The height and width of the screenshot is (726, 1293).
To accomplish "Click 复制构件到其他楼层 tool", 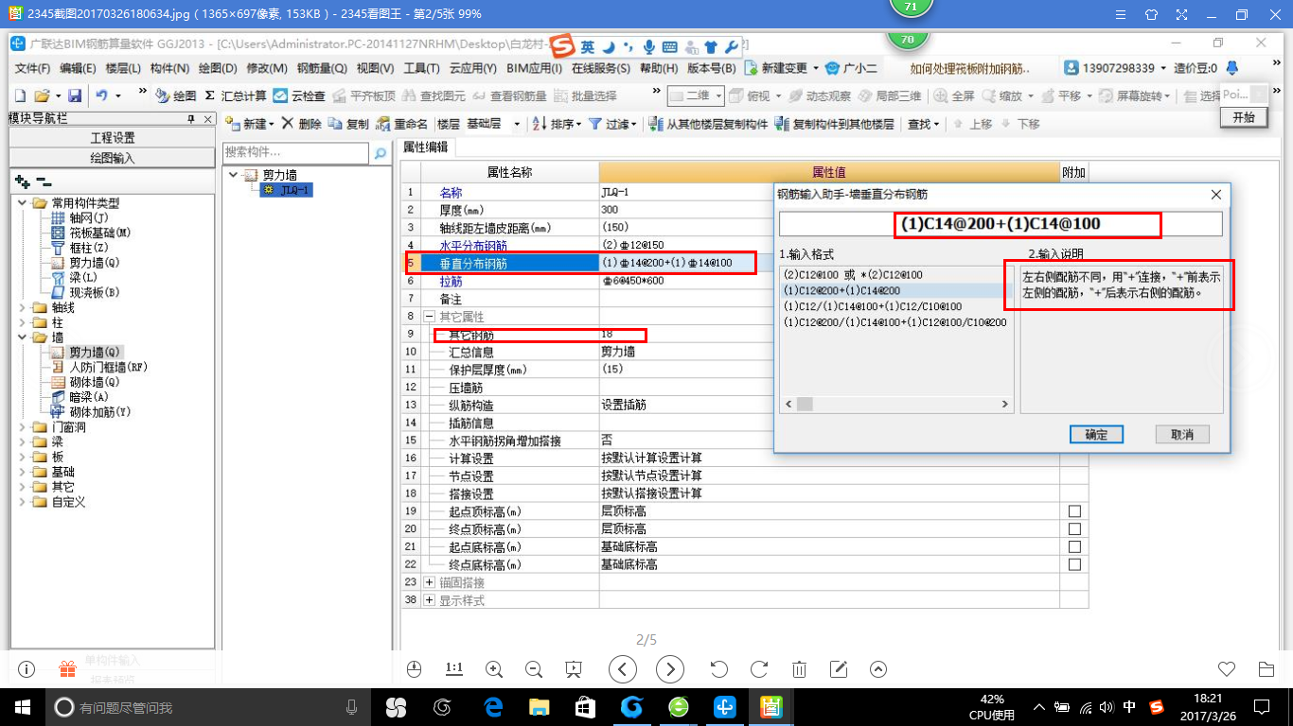I will pos(834,124).
